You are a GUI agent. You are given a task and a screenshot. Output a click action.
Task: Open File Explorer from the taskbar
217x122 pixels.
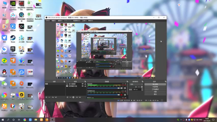[x=36, y=120]
